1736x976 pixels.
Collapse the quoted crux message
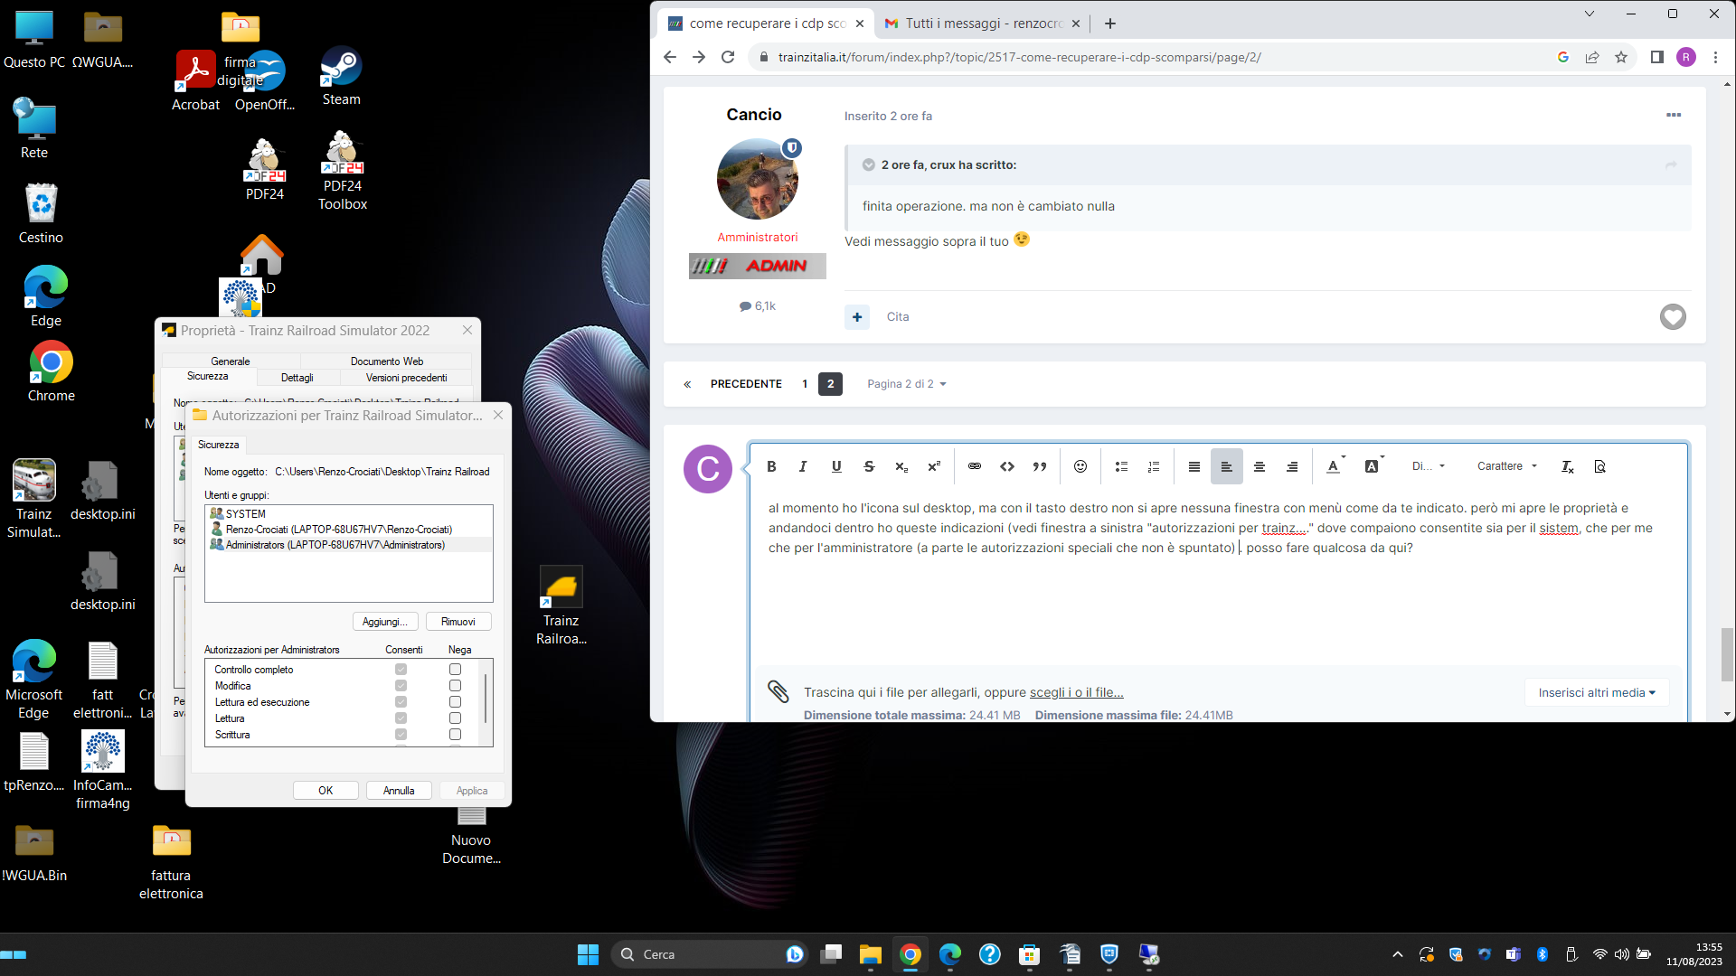pyautogui.click(x=868, y=164)
